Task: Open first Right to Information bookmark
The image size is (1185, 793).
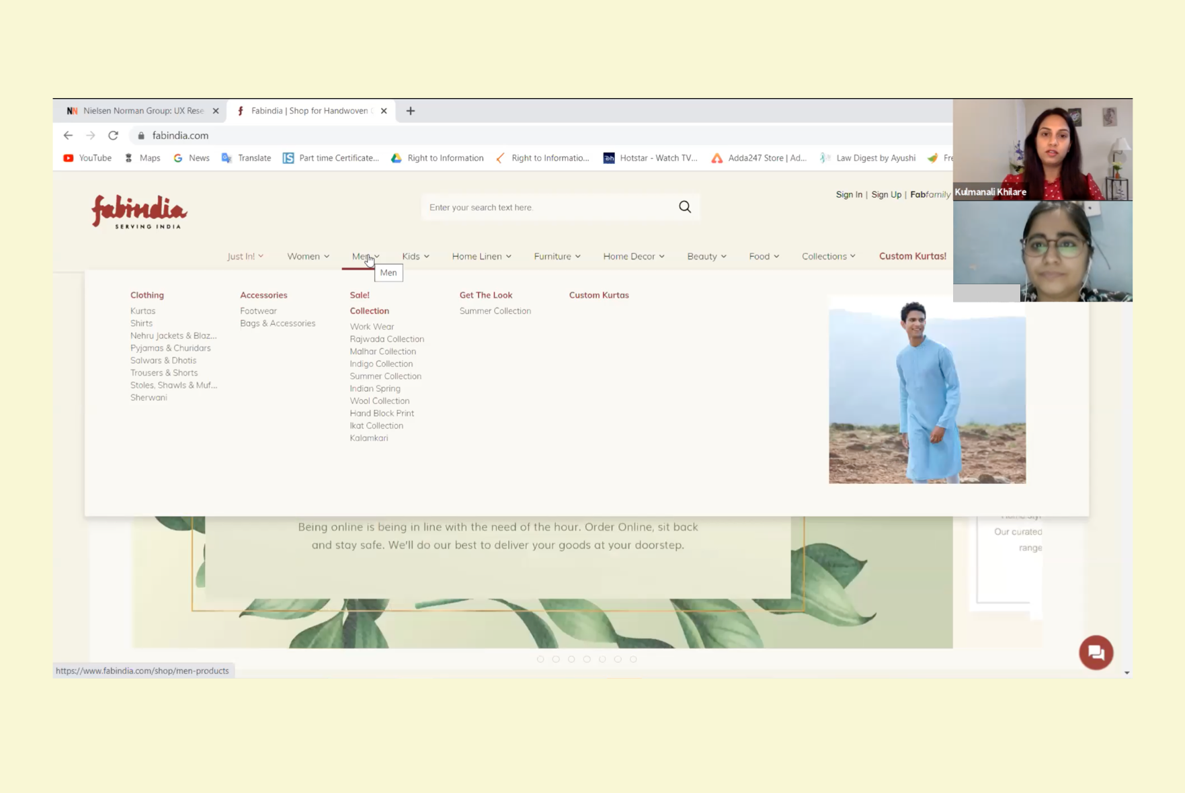Action: coord(438,158)
